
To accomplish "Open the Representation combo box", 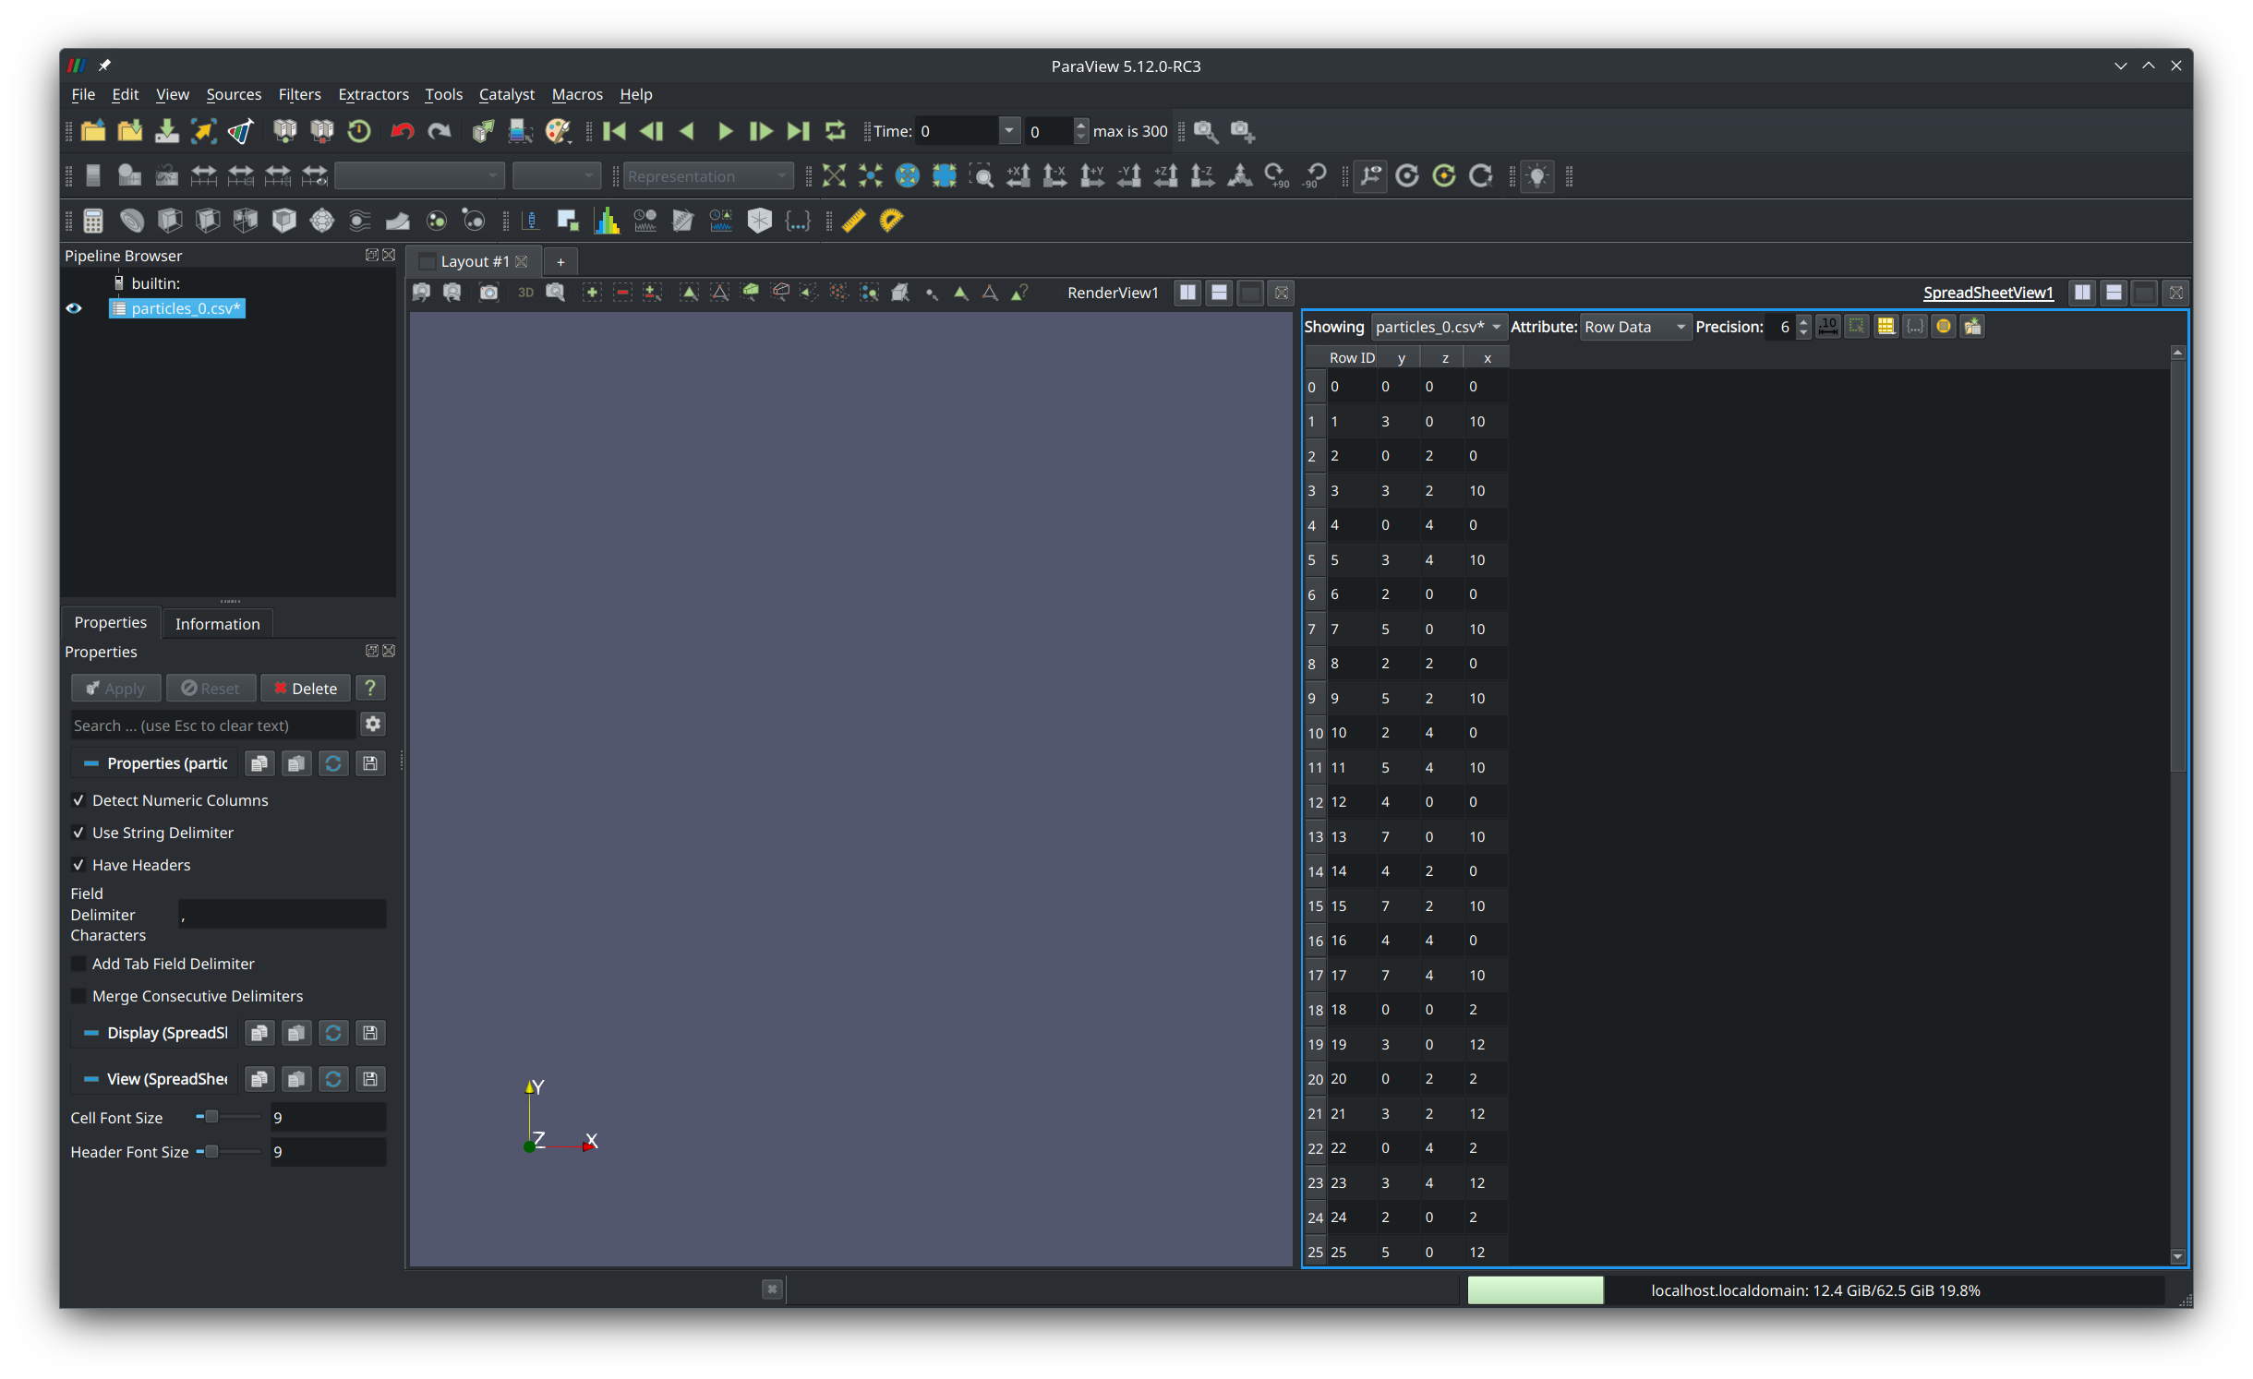I will 708,175.
